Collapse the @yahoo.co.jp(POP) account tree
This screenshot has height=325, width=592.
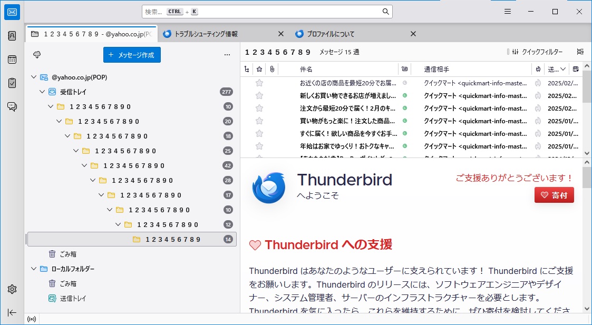34,77
